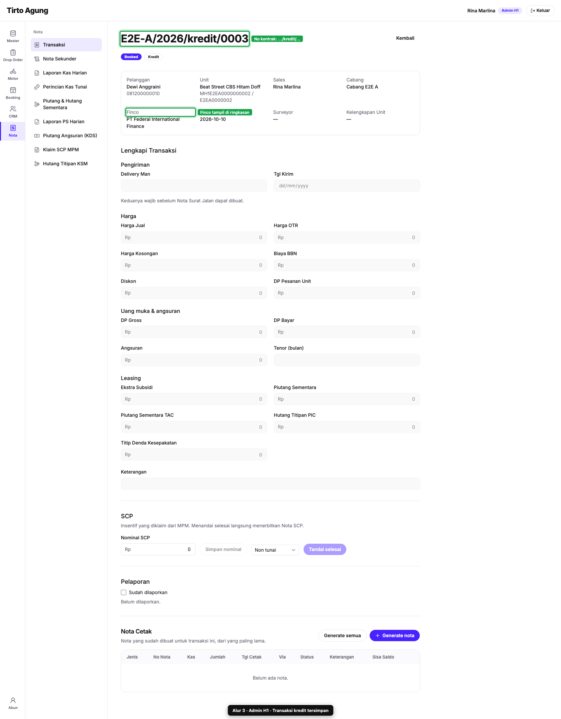Screen dimensions: 561x719
Task: Click the Admin H1 role badge
Action: 510,11
